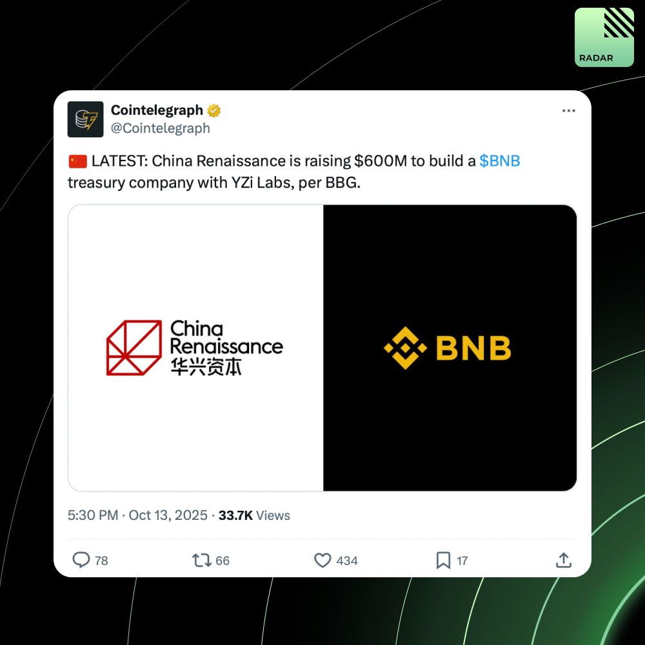Screen dimensions: 645x645
Task: Open the tweet's three-dot more menu
Action: [x=568, y=111]
